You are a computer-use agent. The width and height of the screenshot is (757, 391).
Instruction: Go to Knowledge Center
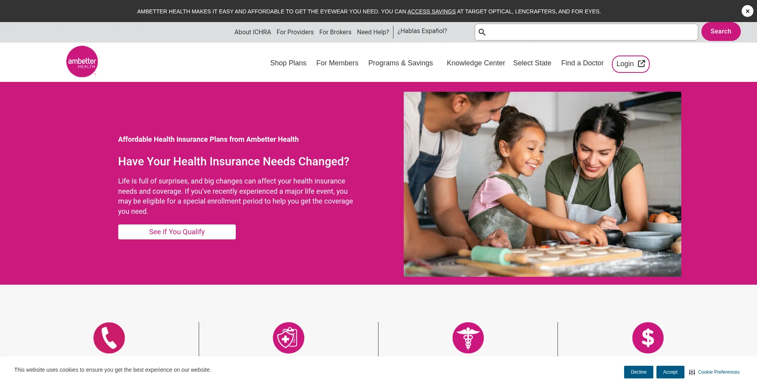point(475,63)
